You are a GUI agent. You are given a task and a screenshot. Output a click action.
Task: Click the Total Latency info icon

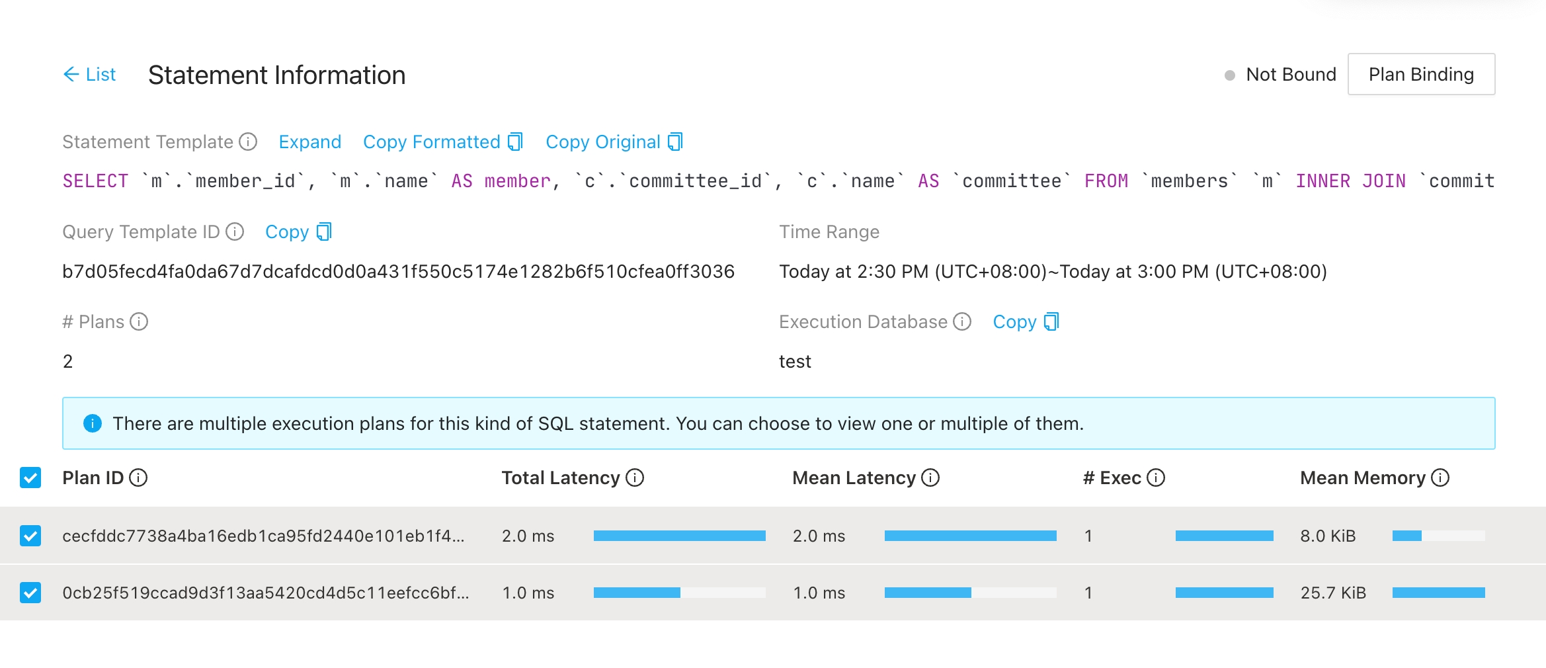(635, 478)
